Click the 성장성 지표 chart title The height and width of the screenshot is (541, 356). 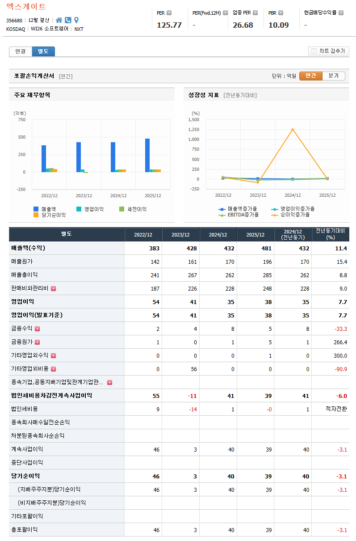[x=204, y=95]
